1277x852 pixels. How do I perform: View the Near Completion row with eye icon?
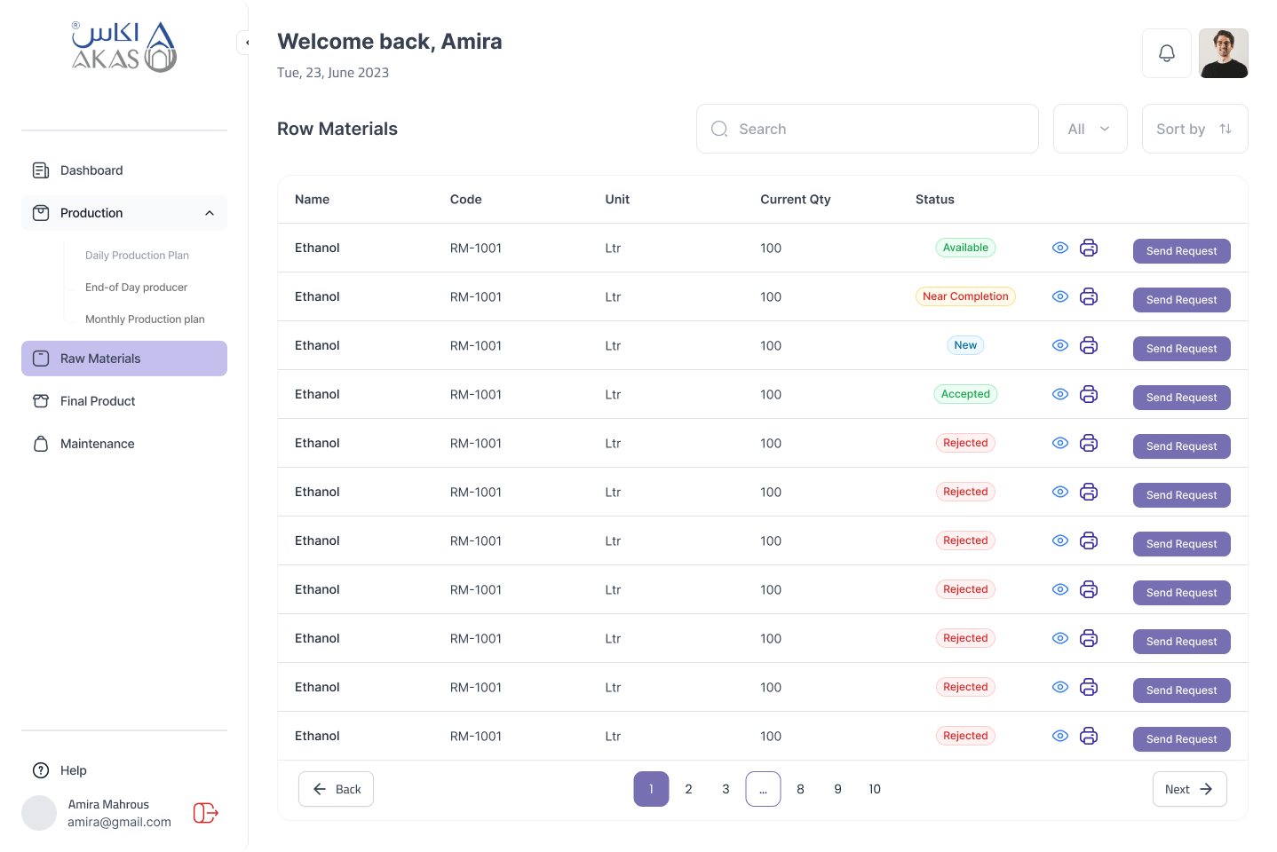tap(1060, 296)
